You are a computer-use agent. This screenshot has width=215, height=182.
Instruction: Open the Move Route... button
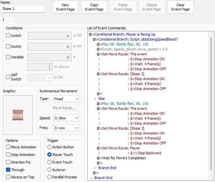pos(64,108)
